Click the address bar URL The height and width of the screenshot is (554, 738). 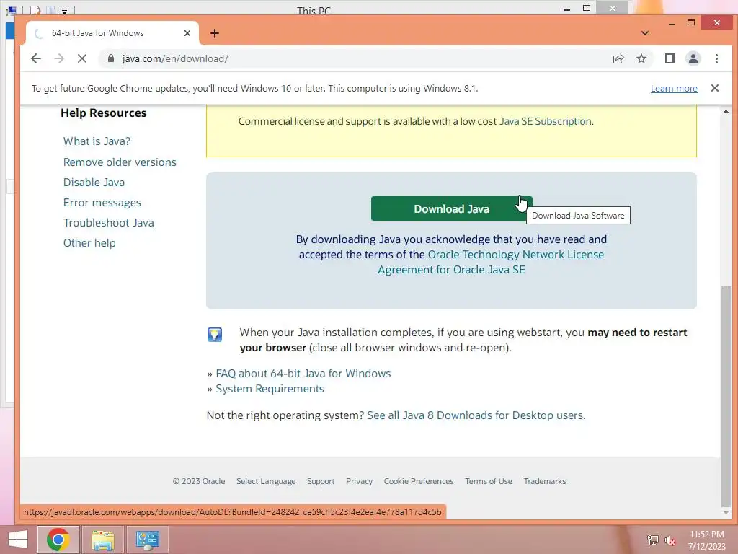[175, 58]
